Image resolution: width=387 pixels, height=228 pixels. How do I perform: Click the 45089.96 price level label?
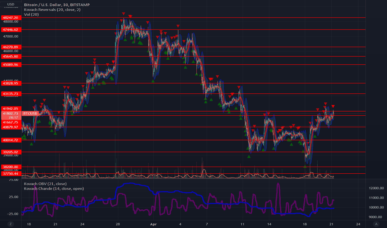coord(11,65)
